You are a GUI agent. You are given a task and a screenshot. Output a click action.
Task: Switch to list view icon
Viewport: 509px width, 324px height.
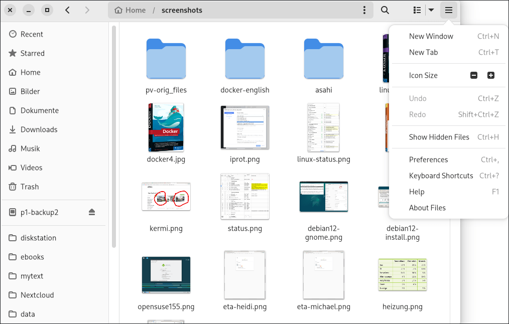pyautogui.click(x=417, y=10)
